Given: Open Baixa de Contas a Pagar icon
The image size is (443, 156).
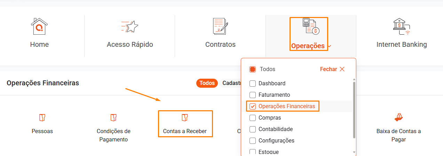Looking at the screenshot, I should (398, 118).
